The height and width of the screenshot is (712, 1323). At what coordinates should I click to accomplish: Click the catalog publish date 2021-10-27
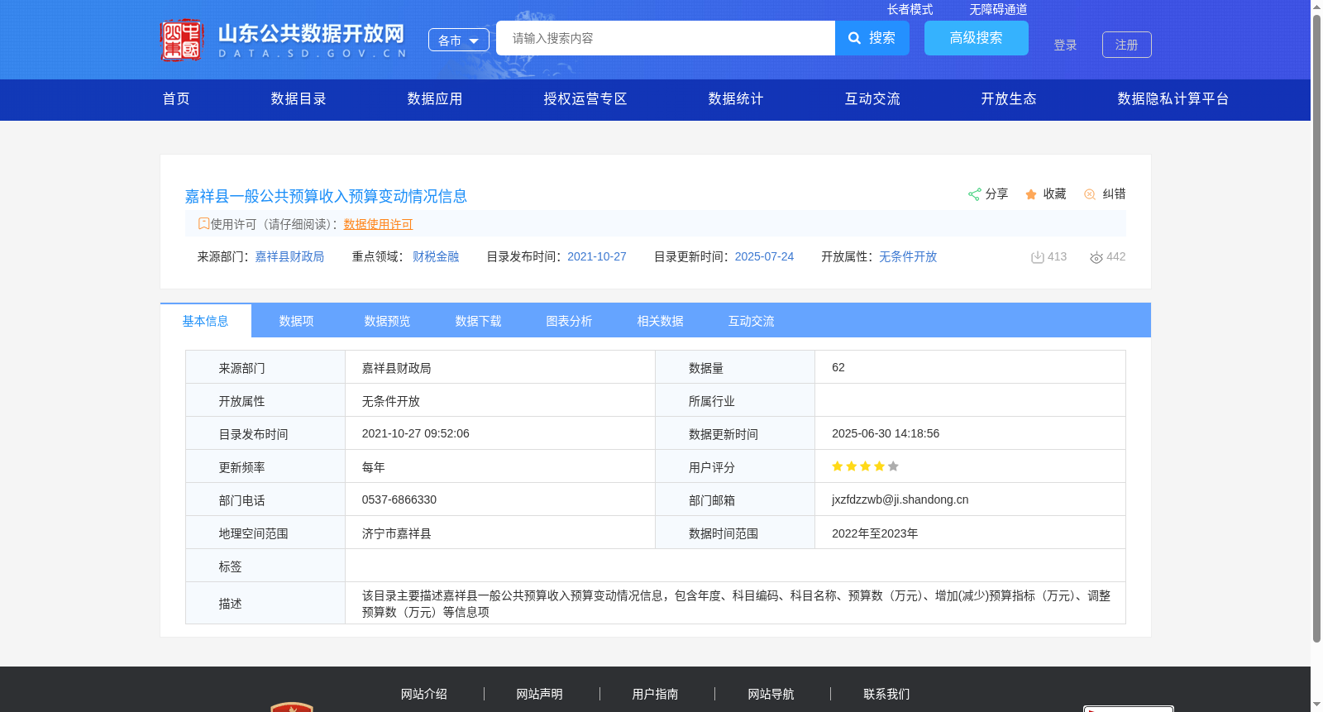[597, 257]
